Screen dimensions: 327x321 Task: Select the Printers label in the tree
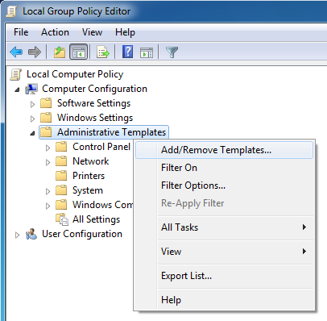point(89,176)
